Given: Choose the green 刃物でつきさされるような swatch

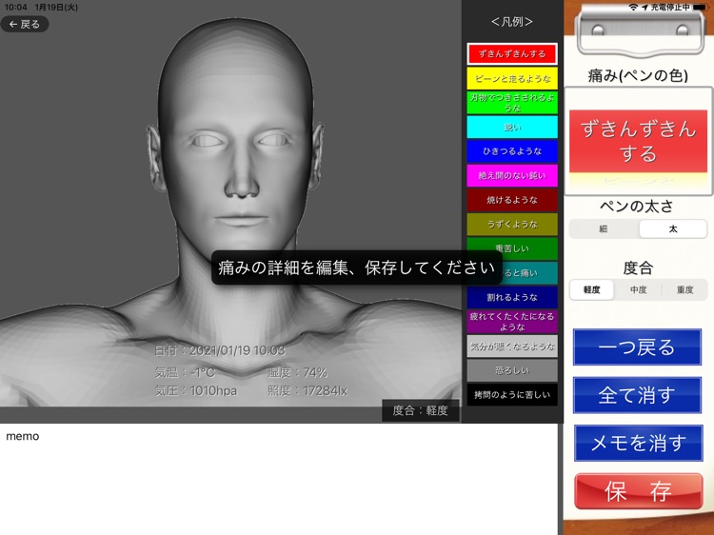Looking at the screenshot, I should (512, 103).
